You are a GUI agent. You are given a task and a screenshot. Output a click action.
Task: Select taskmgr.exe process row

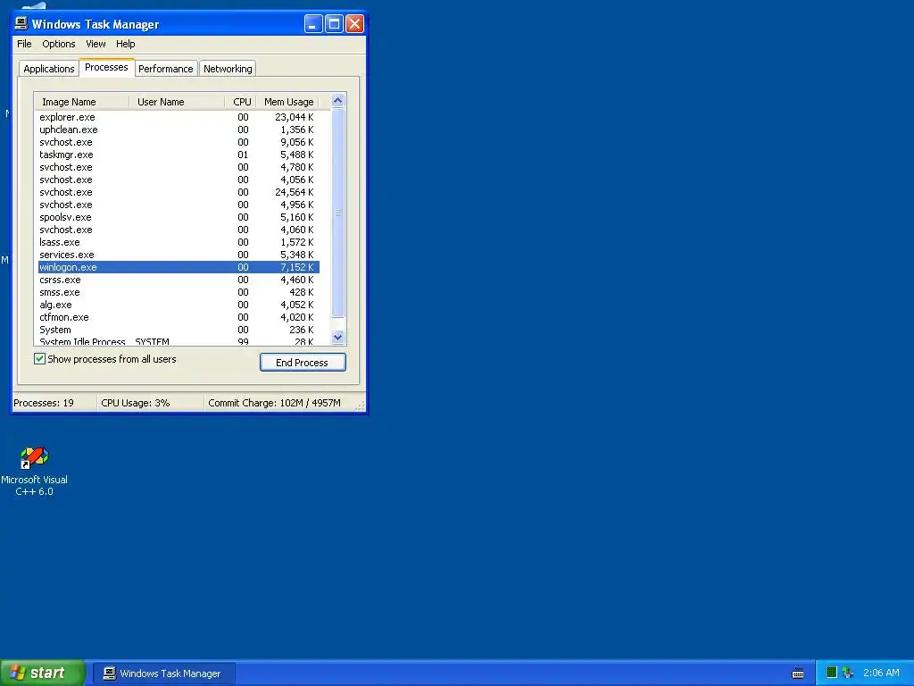(179, 155)
